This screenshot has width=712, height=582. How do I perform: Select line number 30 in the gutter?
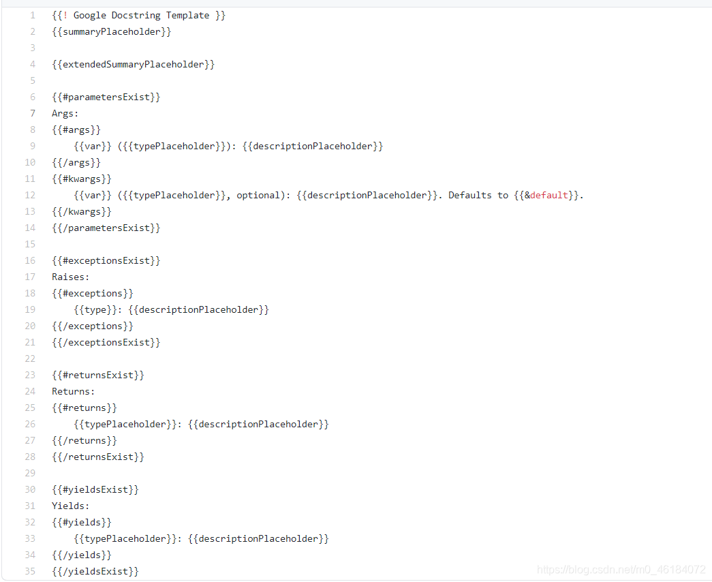[x=30, y=489]
